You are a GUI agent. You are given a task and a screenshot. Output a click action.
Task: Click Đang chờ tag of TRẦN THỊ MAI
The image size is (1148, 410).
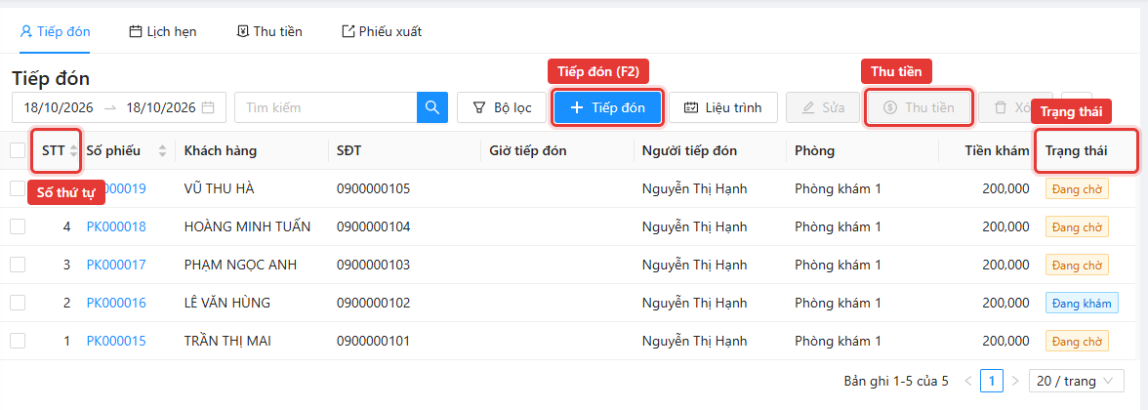pos(1077,341)
